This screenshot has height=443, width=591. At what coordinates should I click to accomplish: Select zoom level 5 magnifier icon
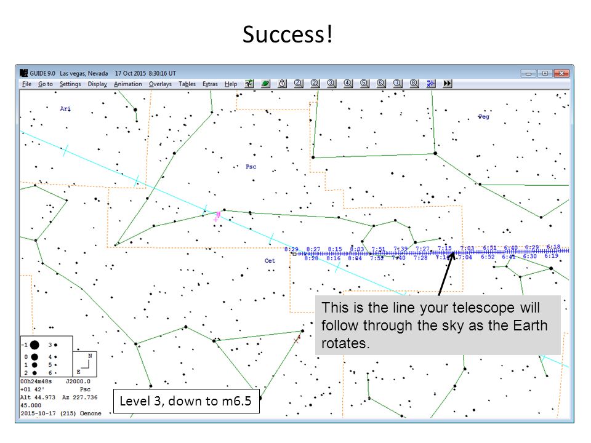[x=364, y=84]
